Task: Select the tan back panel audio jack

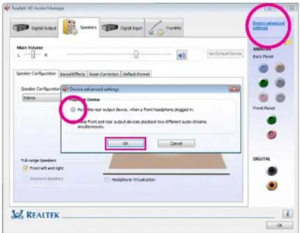Action: 280,68
